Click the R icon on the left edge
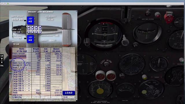185x104 pixels. click(2, 62)
